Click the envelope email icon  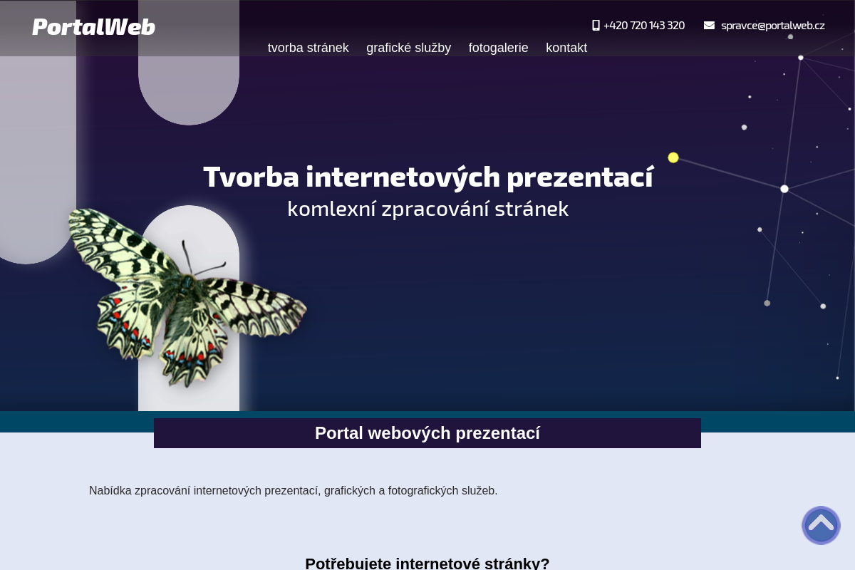click(709, 24)
